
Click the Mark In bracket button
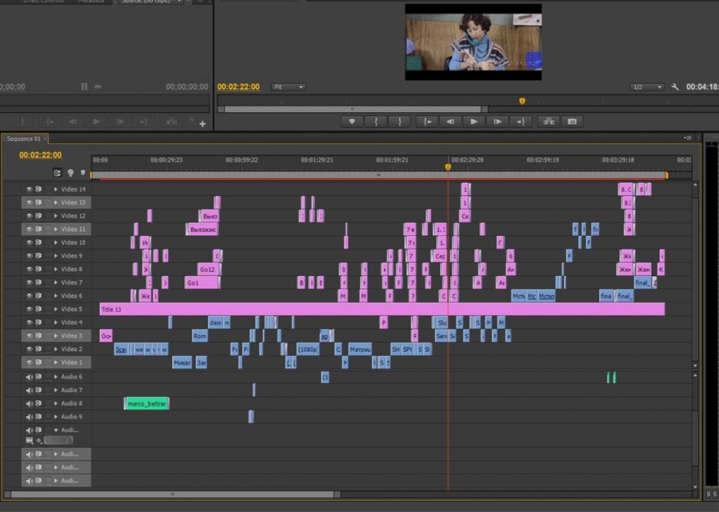coord(376,122)
